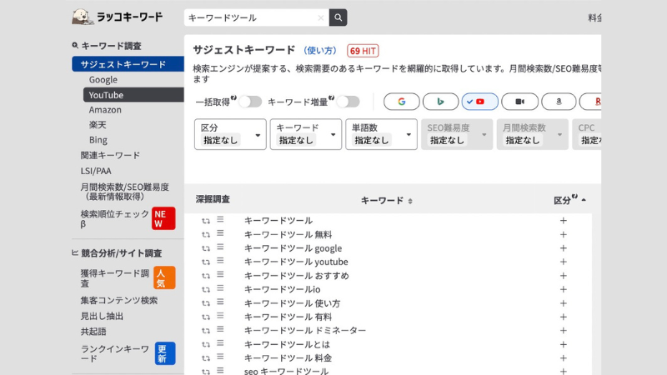Sort by キーワード column header
Image resolution: width=667 pixels, height=375 pixels.
tap(386, 200)
